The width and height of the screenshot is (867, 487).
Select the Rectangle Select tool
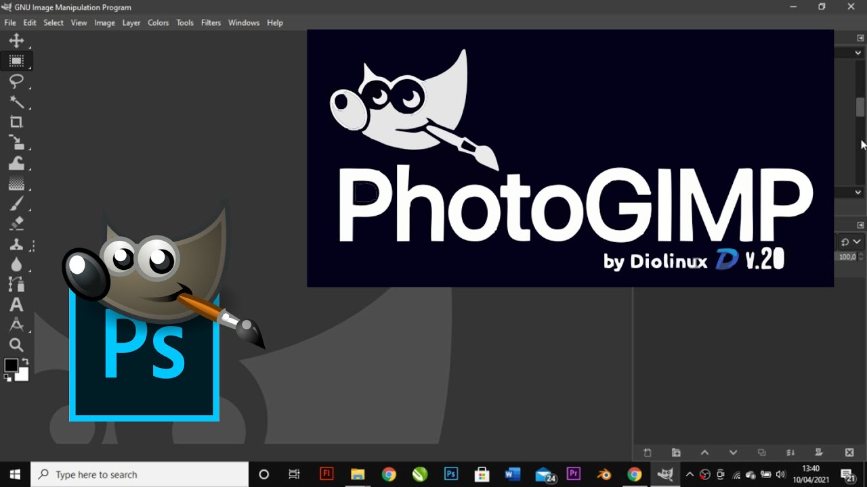click(x=16, y=61)
